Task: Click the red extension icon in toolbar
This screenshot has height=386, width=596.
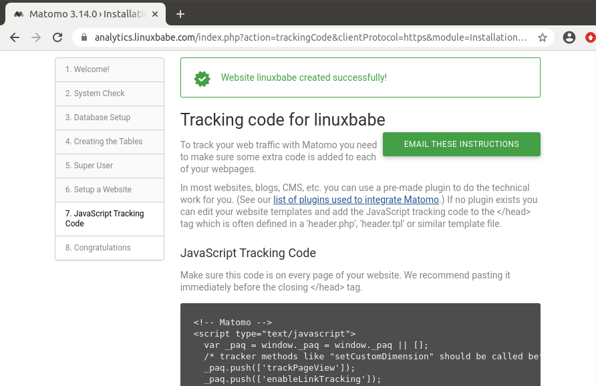Action: tap(590, 37)
